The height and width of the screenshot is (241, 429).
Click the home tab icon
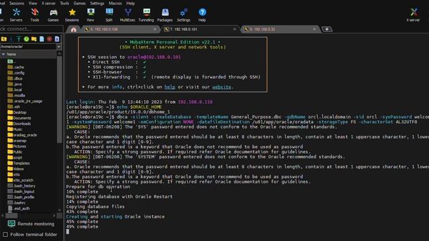[74, 29]
